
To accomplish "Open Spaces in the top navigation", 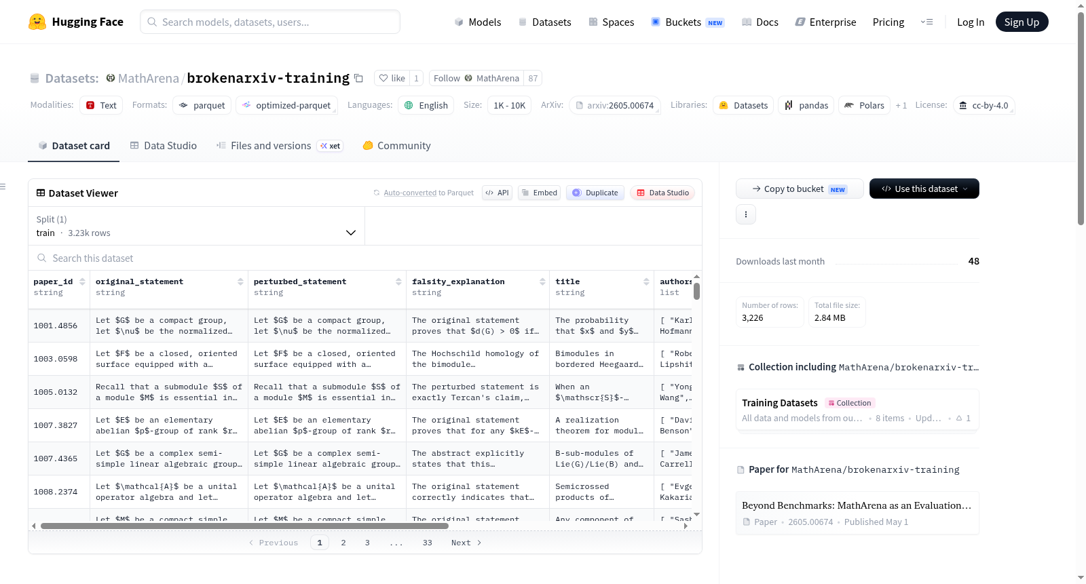I will point(612,22).
